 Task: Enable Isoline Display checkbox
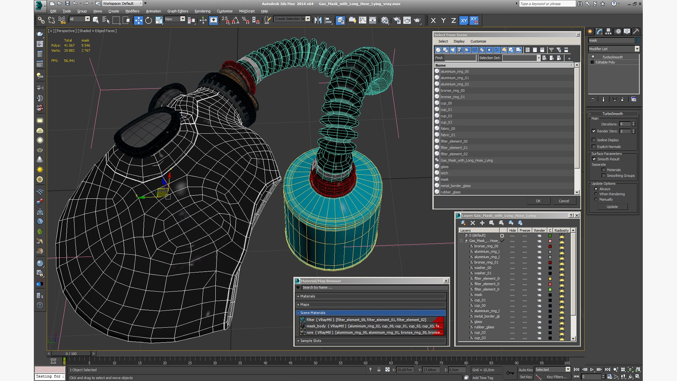594,140
